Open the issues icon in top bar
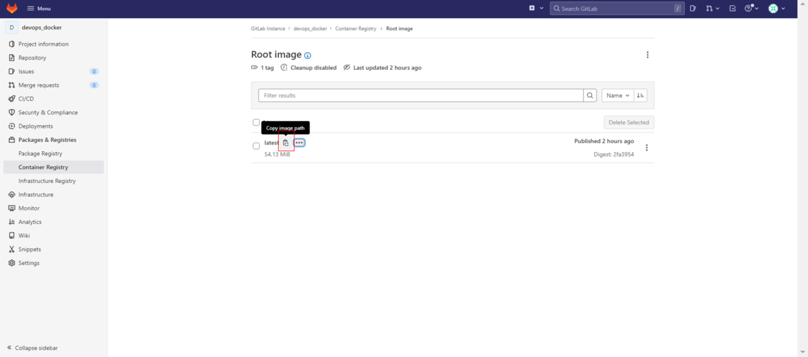Screen dimensions: 808x357 tap(693, 9)
